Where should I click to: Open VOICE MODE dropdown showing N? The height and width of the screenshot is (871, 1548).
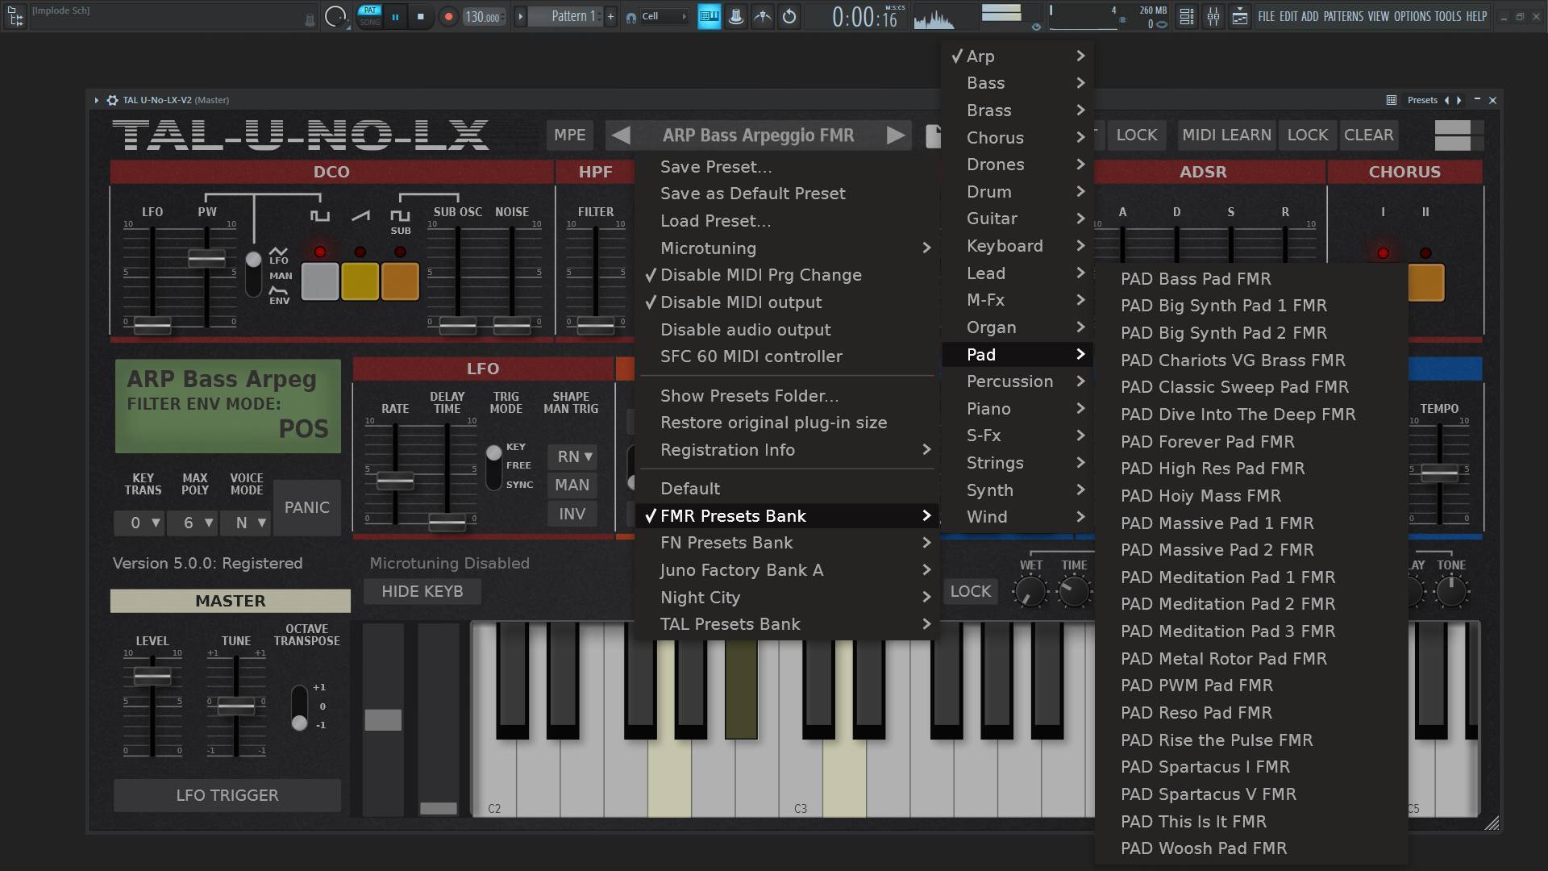[x=246, y=523]
